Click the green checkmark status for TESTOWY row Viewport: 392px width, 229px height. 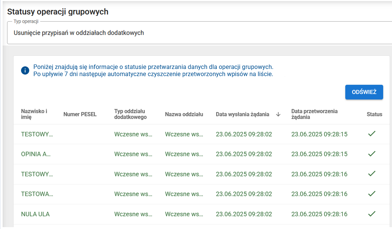point(371,134)
